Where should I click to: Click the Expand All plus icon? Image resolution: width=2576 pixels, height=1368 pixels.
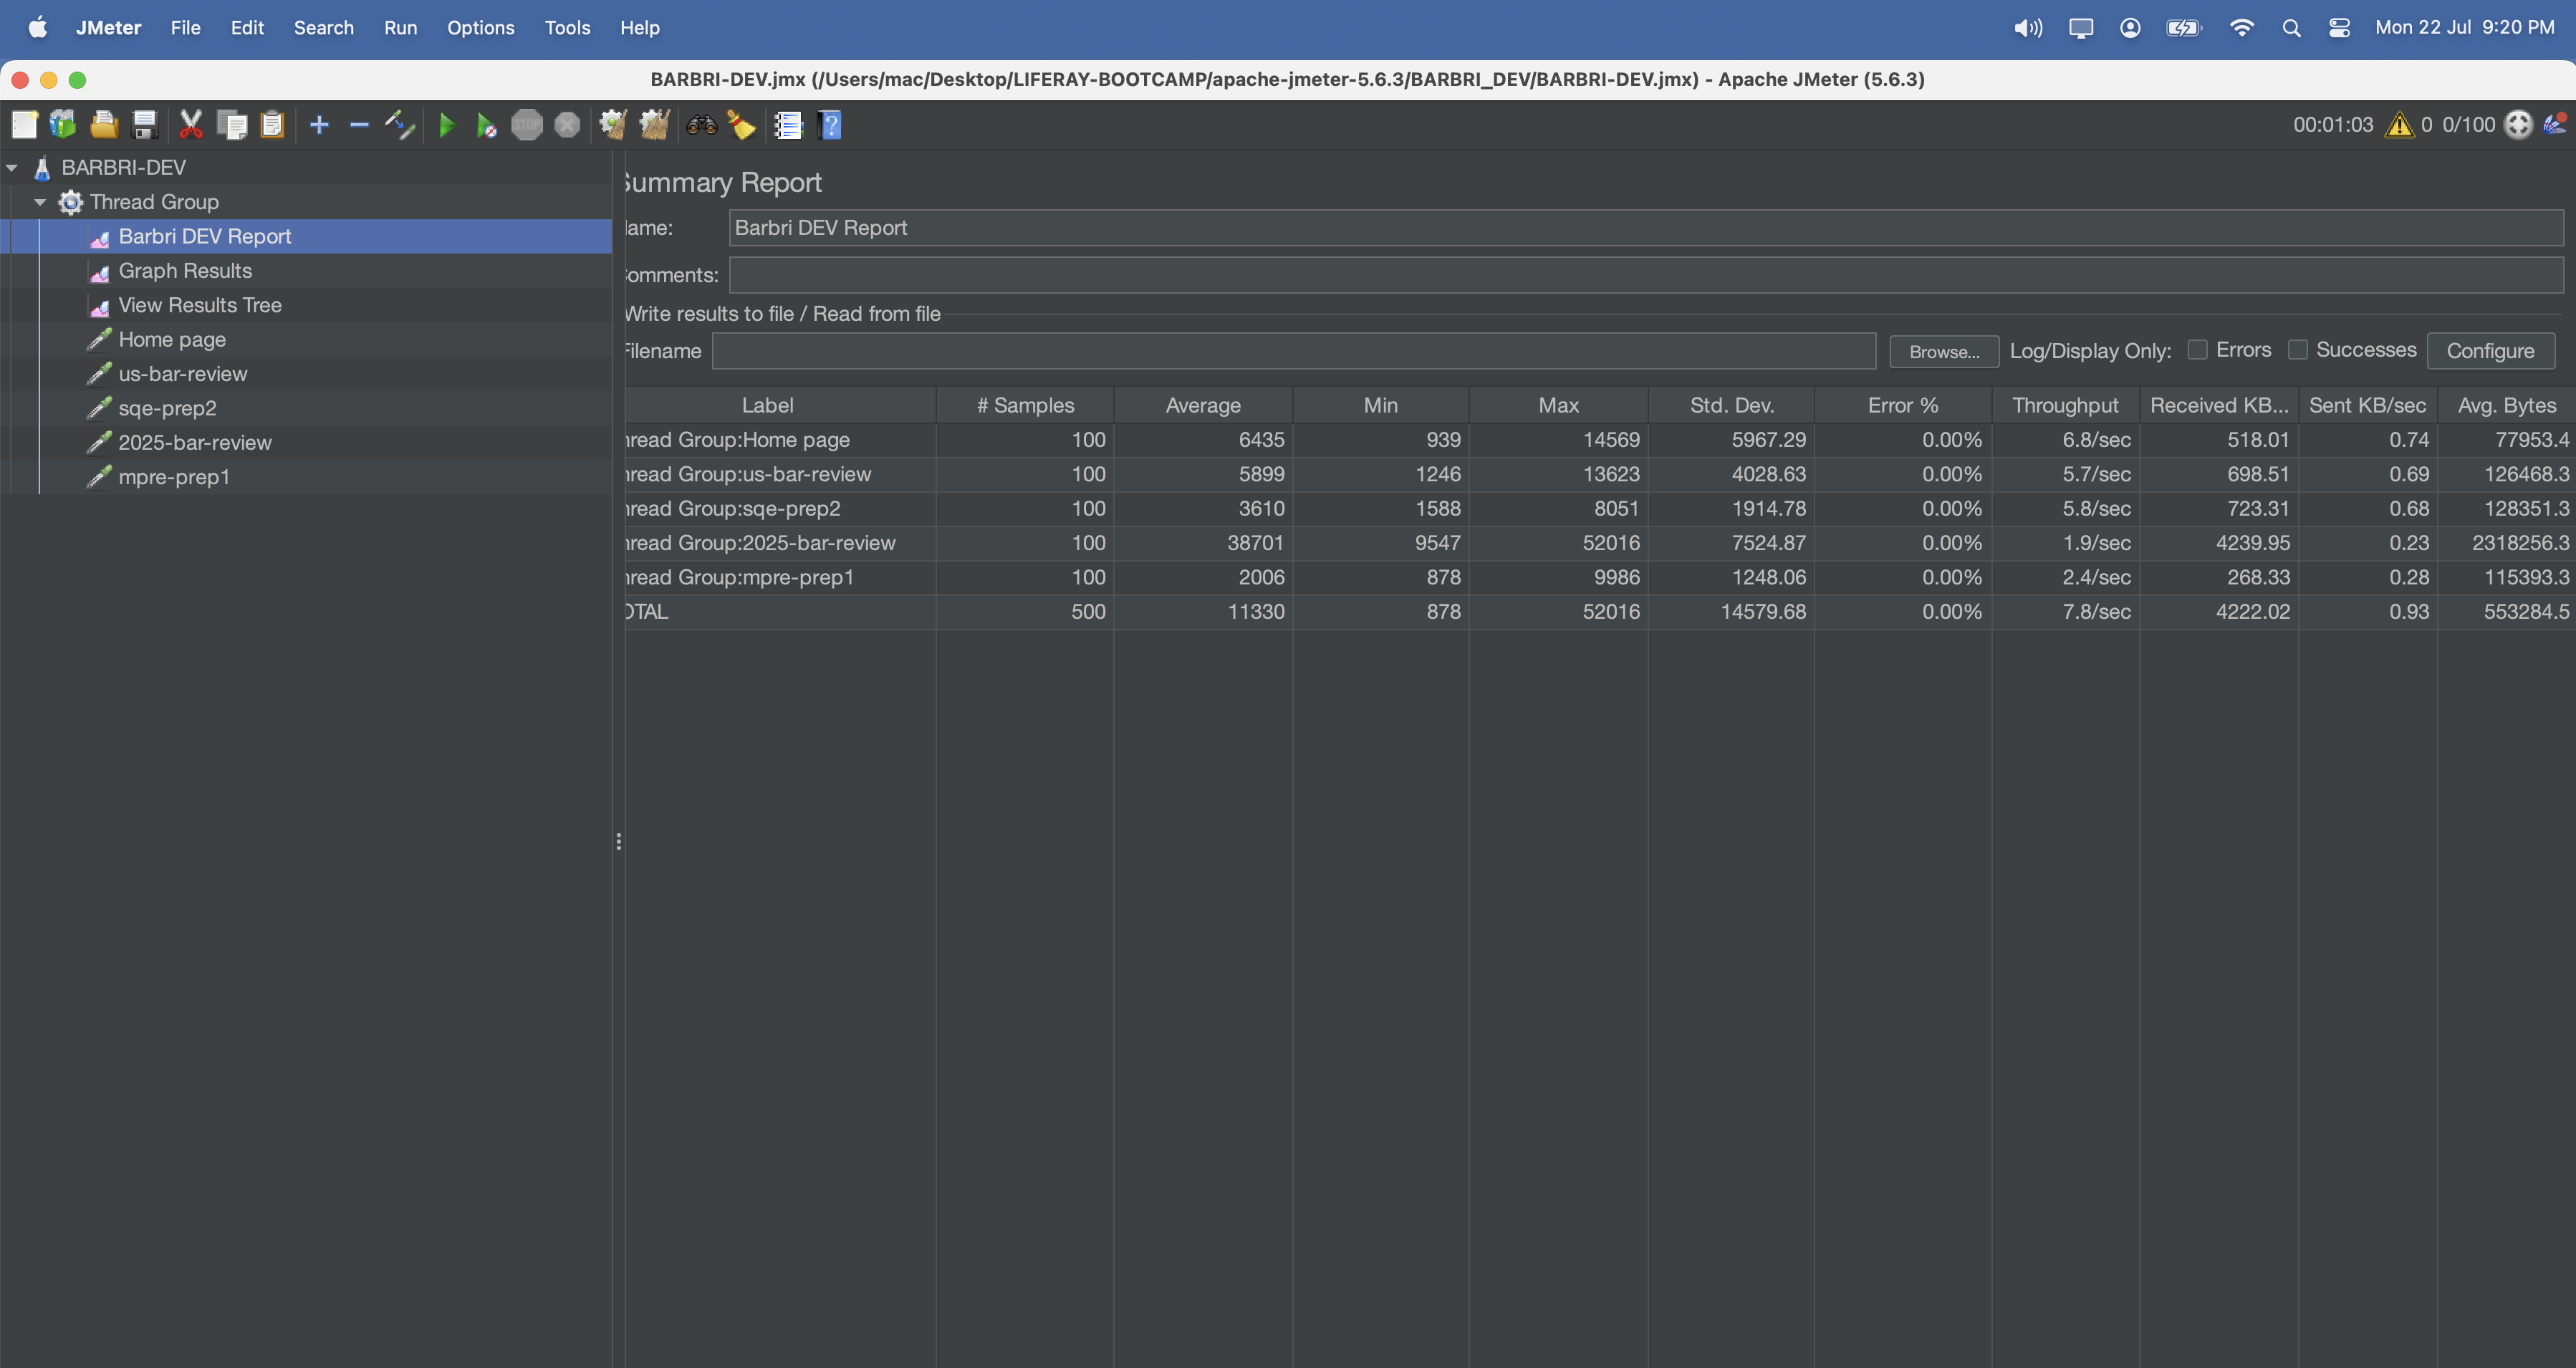point(319,125)
